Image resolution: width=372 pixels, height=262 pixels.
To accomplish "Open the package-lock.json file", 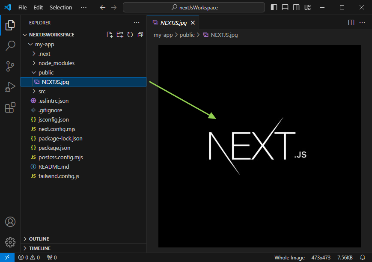I will click(83, 138).
